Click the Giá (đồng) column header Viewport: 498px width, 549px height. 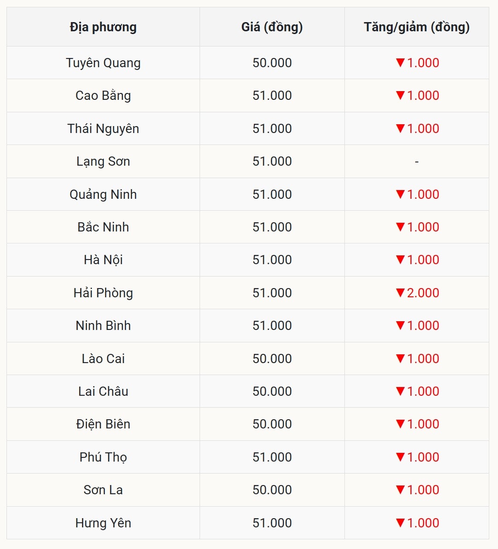pos(272,27)
